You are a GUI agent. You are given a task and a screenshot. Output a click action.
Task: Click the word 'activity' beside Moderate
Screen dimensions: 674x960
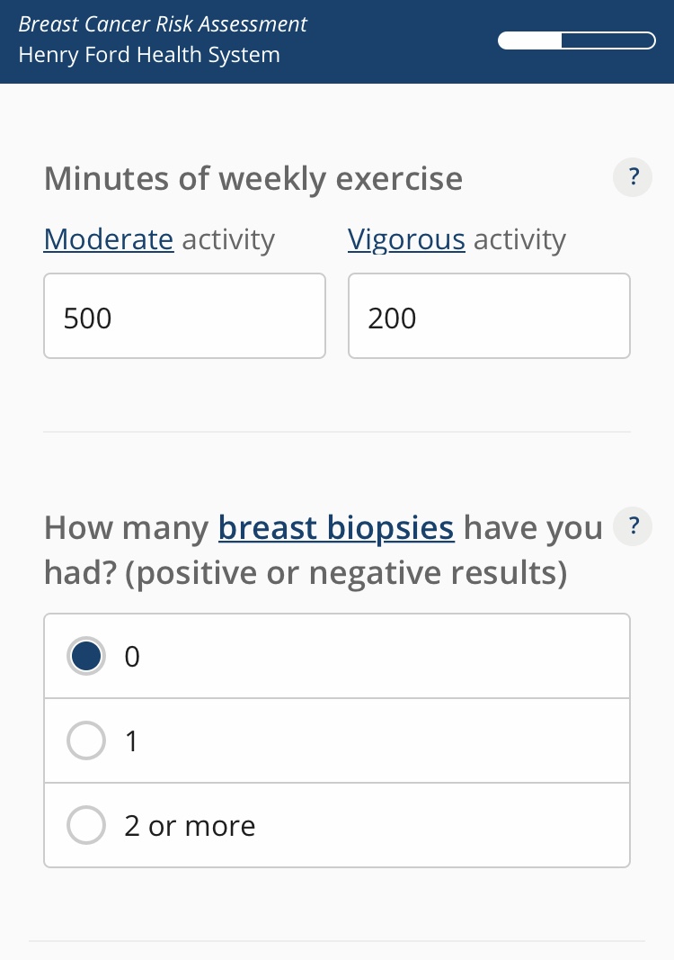[x=228, y=239]
